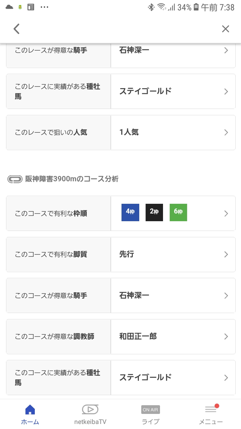
Task: Open the 1人気 popularity link
Action: [129, 132]
